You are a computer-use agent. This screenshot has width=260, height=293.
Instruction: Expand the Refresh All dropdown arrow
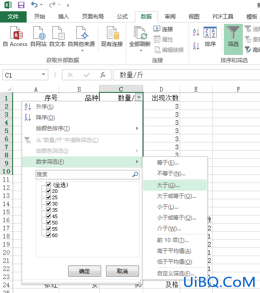click(x=141, y=50)
